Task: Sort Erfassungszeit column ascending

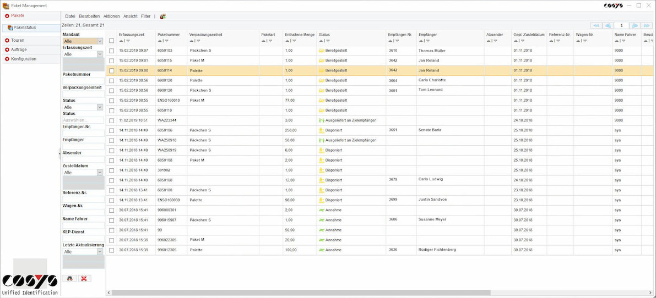Action: (121, 41)
